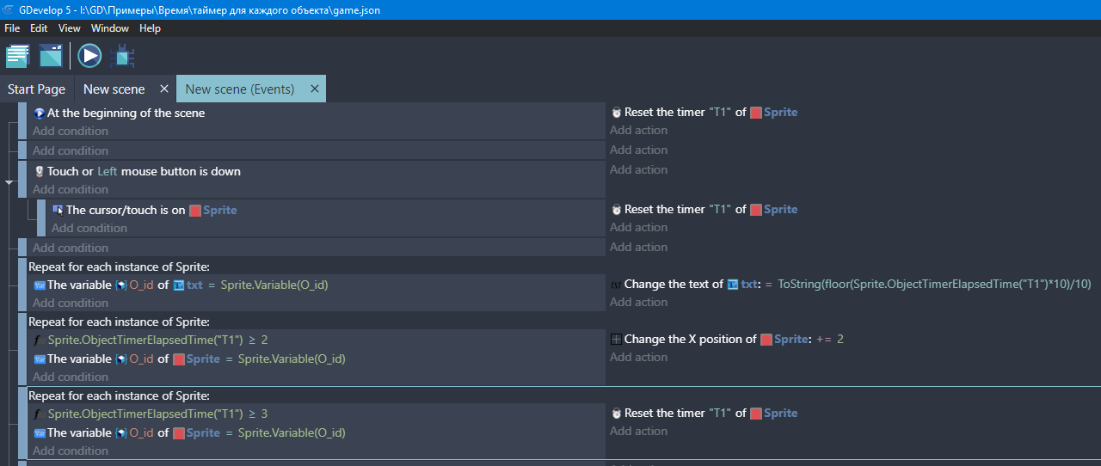Click the grid icon before 'Change the X position'
Screen dimensions: 1101x466
tap(616, 340)
